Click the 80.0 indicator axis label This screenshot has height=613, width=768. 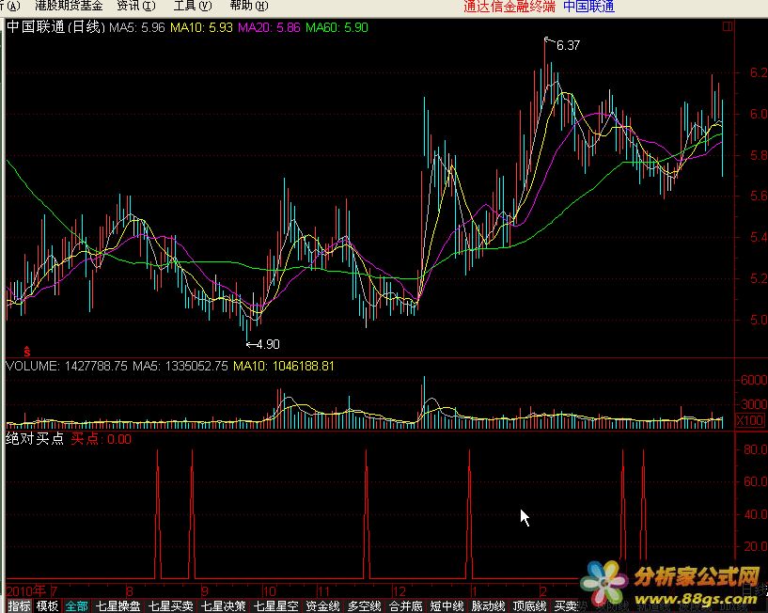pos(755,449)
